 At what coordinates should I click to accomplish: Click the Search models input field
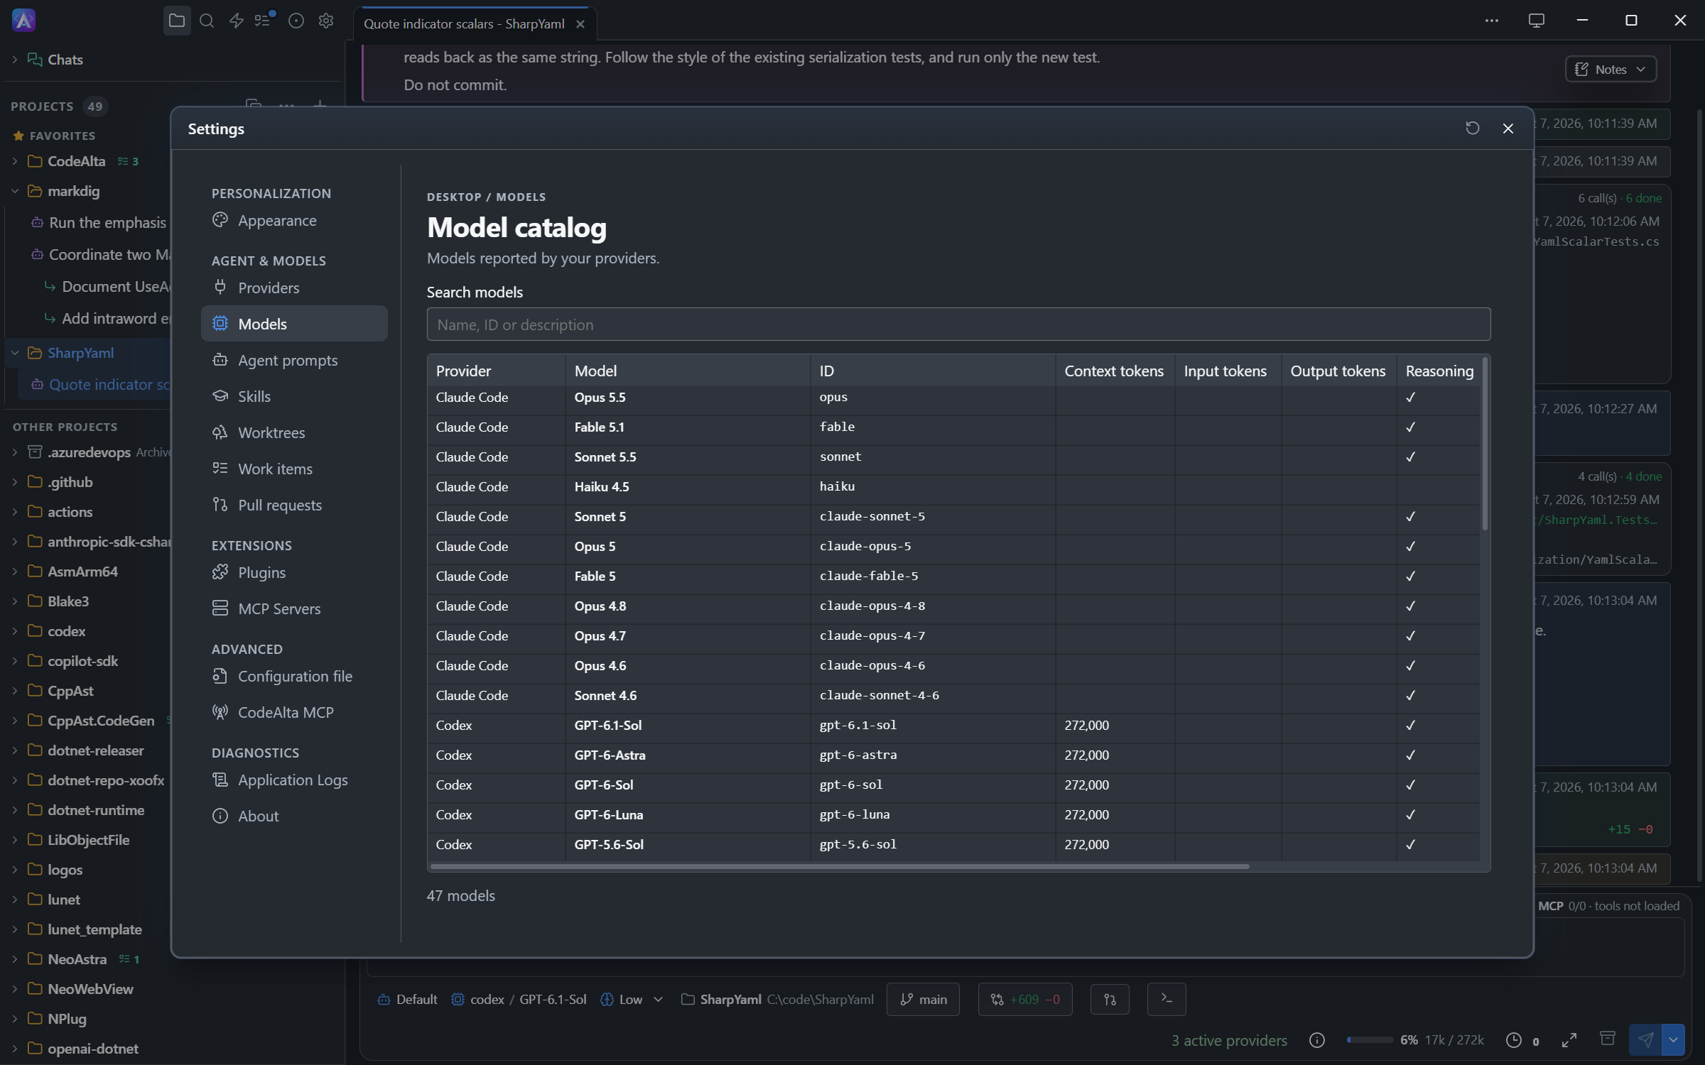(958, 324)
